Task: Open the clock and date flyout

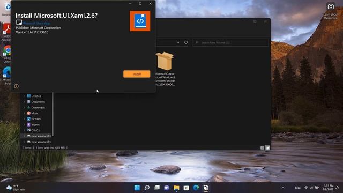Action: [x=328, y=188]
